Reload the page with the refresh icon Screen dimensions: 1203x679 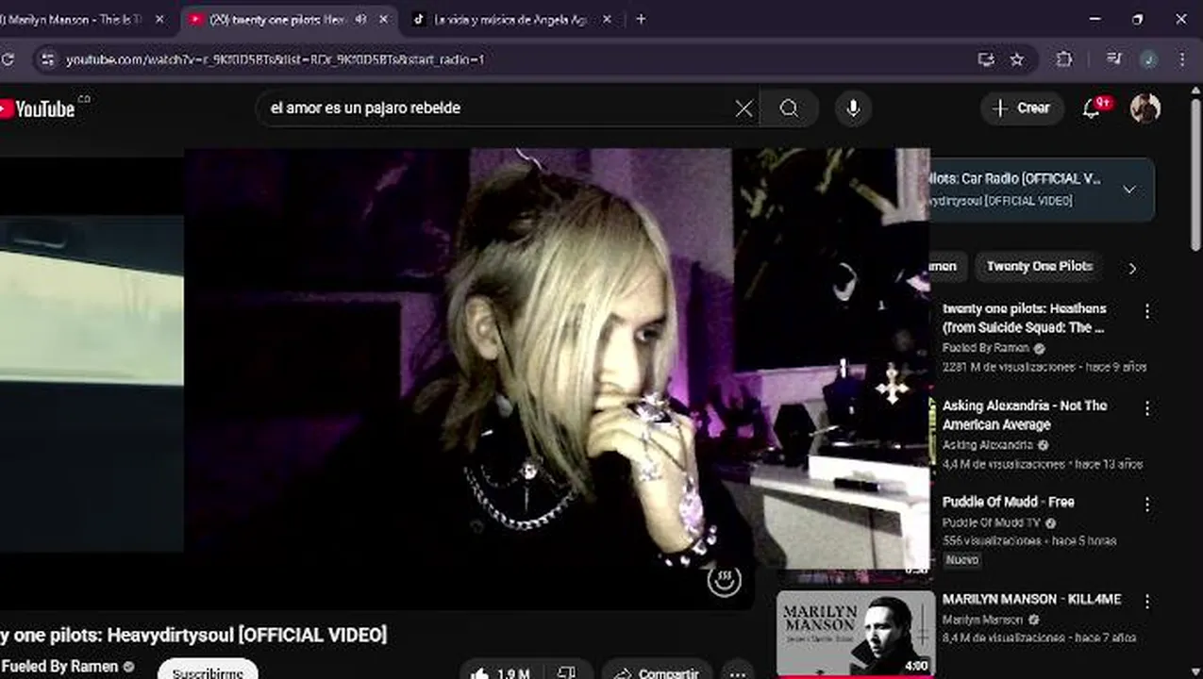pos(8,59)
